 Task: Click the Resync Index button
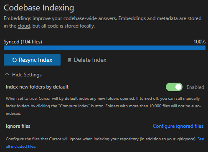click(32, 60)
